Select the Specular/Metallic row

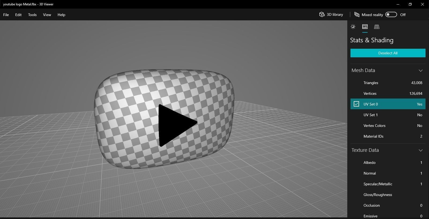click(x=388, y=184)
